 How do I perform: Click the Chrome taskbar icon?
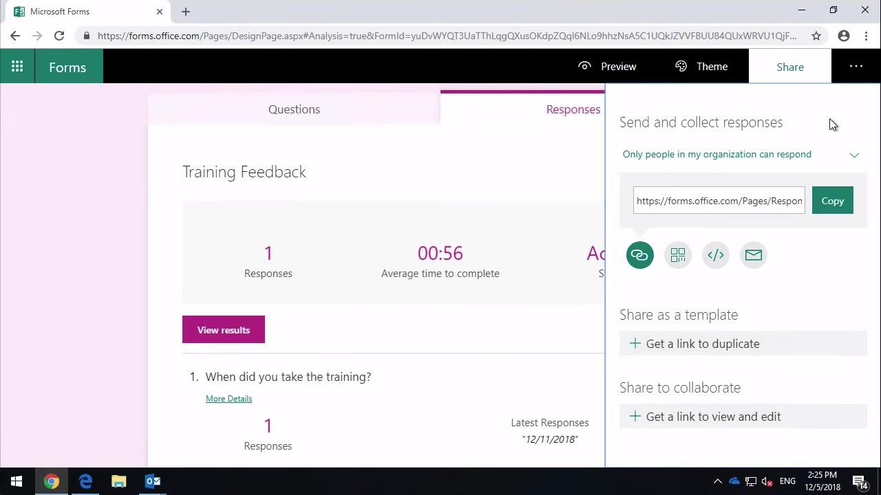(x=51, y=481)
